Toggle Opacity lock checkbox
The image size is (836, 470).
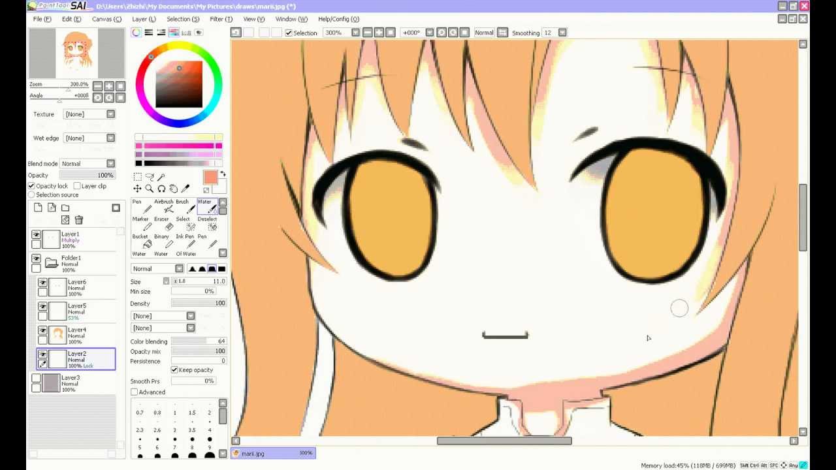pyautogui.click(x=31, y=186)
